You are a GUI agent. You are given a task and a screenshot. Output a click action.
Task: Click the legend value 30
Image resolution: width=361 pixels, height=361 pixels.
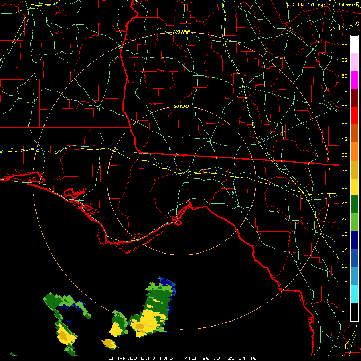point(345,187)
